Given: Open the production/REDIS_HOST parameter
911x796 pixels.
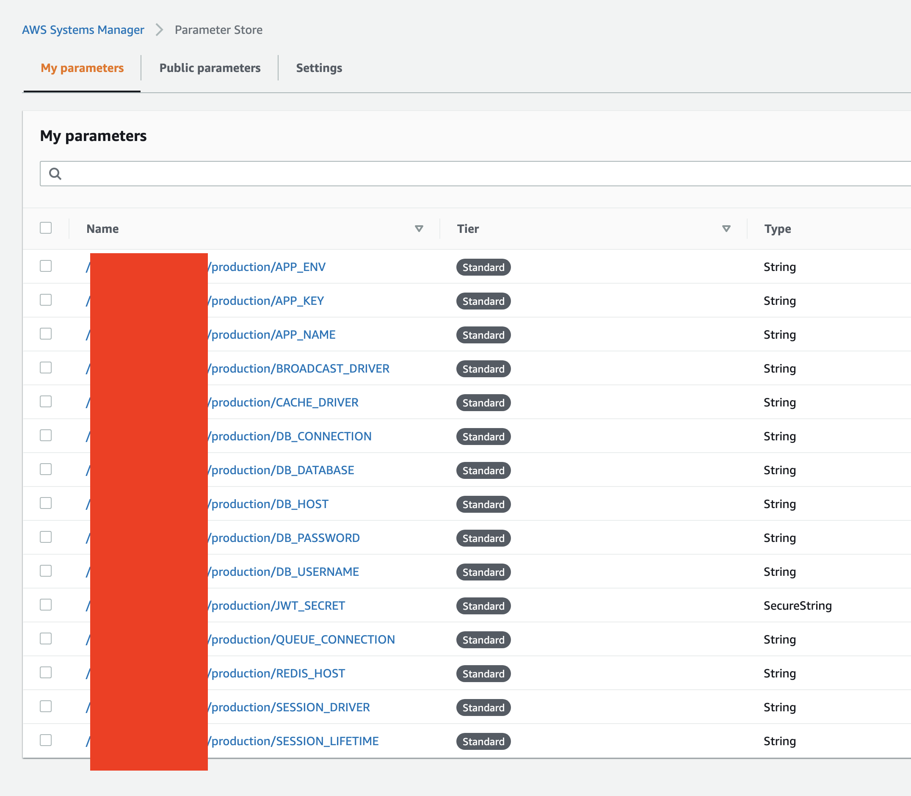Looking at the screenshot, I should (277, 673).
